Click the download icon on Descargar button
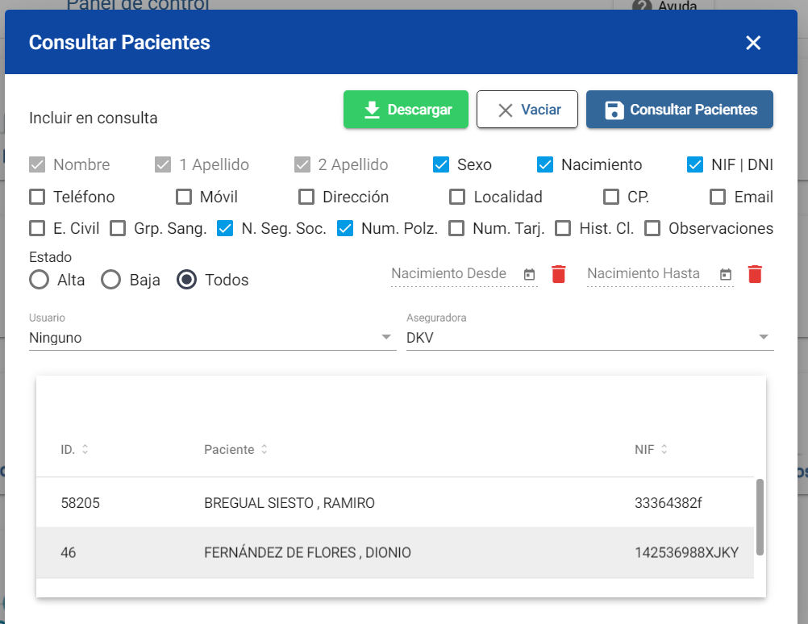This screenshot has height=624, width=808. pyautogui.click(x=373, y=109)
